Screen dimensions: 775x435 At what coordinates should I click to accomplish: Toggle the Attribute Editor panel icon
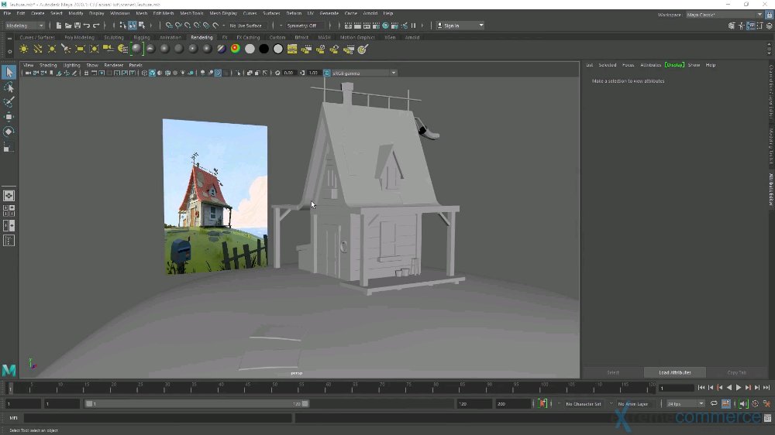click(x=751, y=26)
